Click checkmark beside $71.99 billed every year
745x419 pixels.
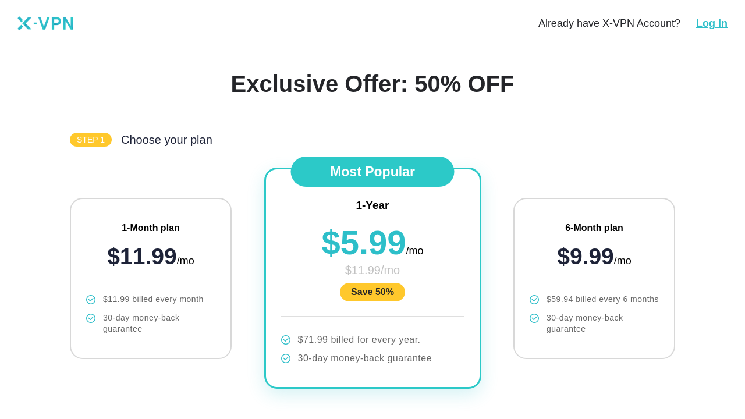pos(286,340)
